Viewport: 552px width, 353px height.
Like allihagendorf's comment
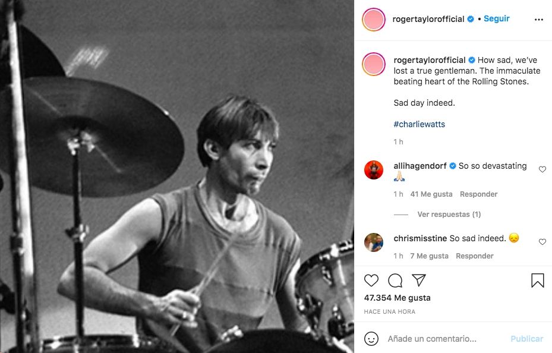tap(542, 169)
